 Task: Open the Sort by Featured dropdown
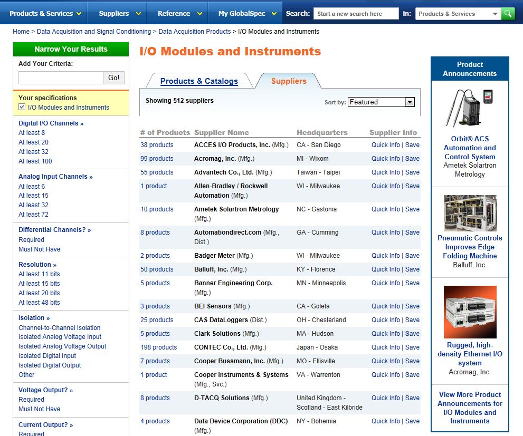point(381,102)
